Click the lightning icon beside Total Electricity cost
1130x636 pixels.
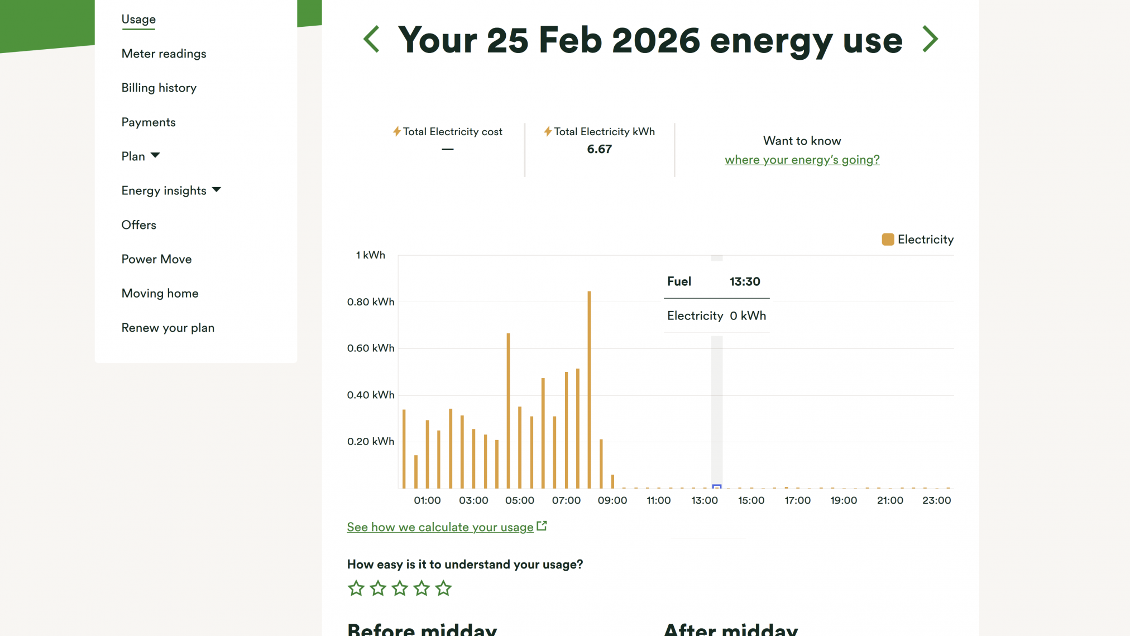tap(396, 131)
